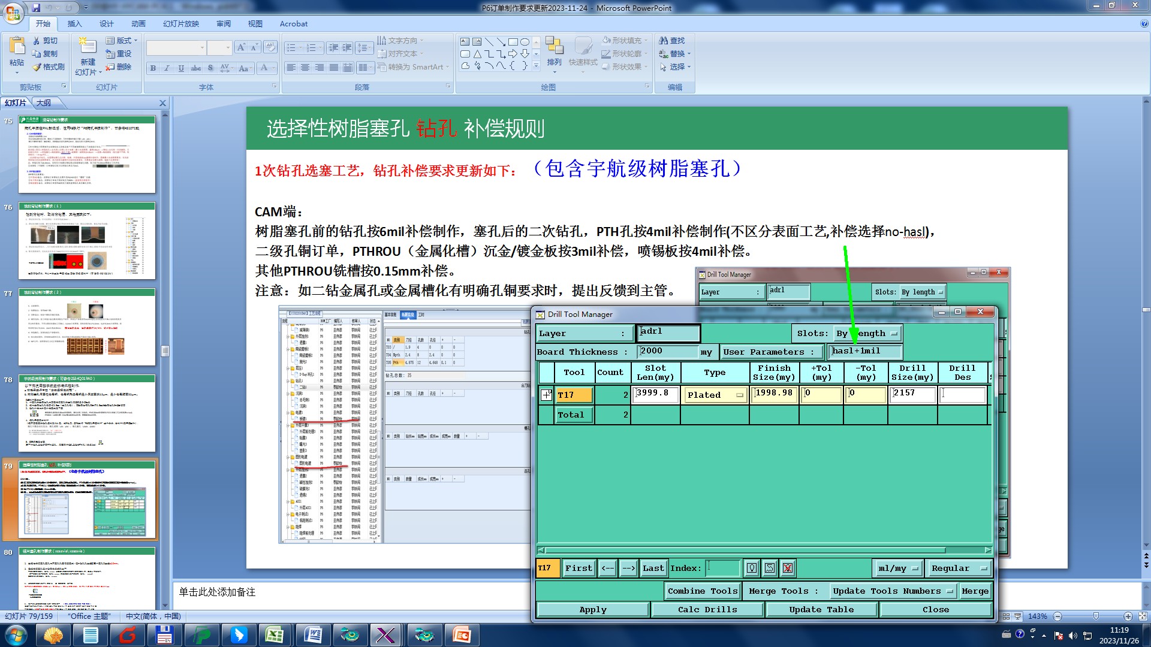Click the bulb icon next to Index field
The image size is (1151, 647).
(752, 568)
